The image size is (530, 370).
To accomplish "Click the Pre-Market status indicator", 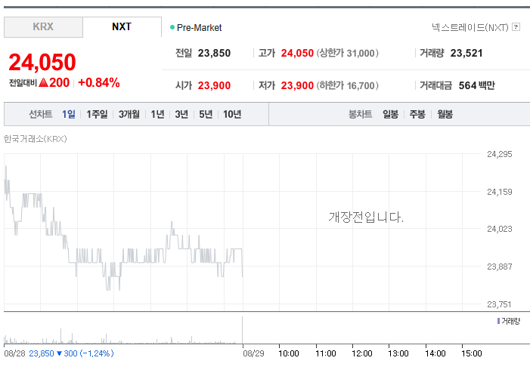I will click(x=196, y=28).
